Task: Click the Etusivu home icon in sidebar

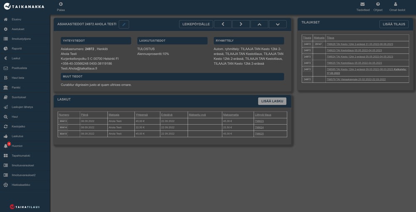Action: [x=5, y=19]
